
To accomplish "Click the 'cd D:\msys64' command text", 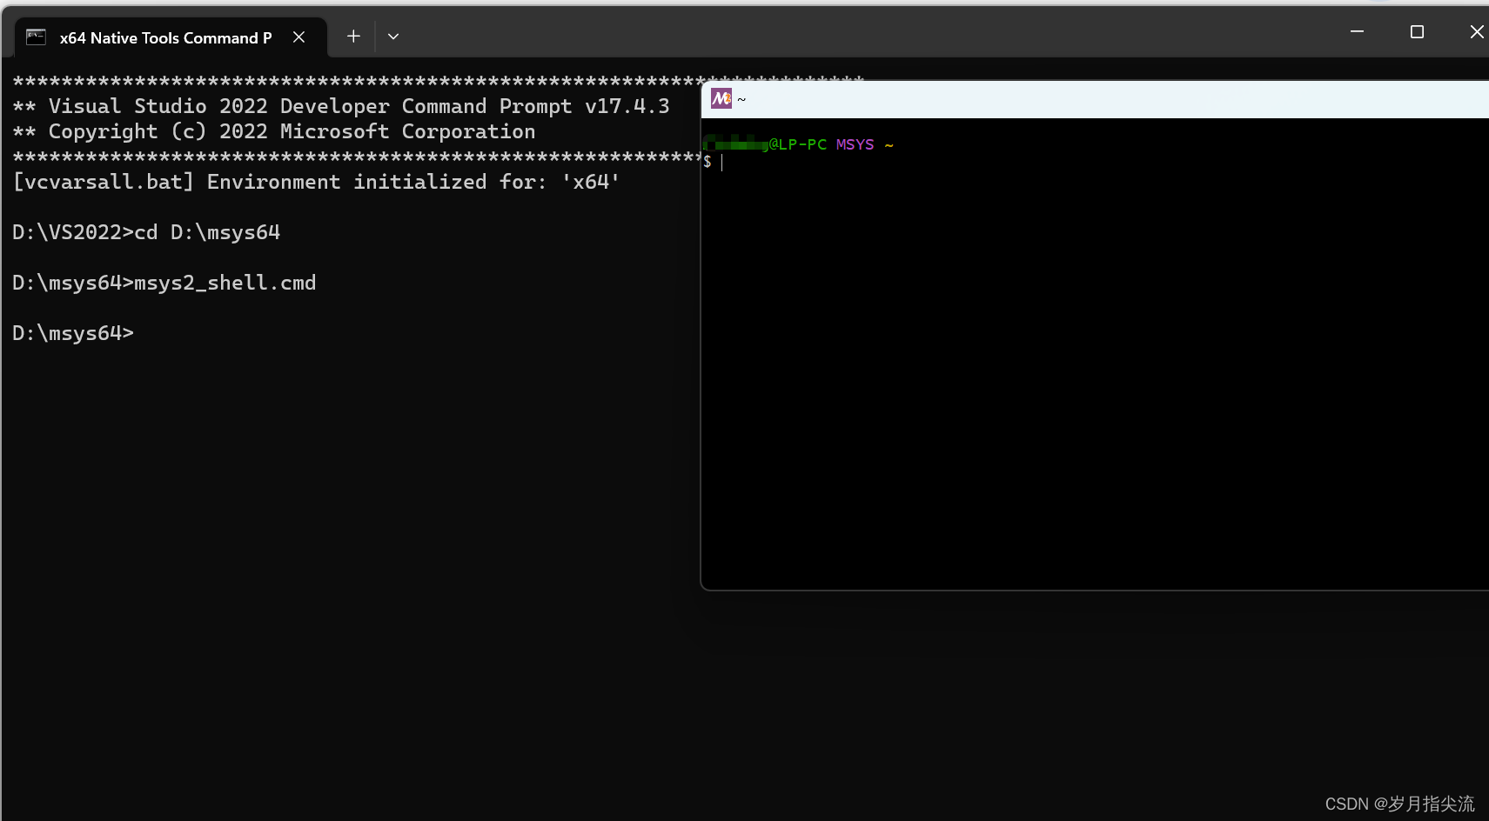I will tap(207, 232).
